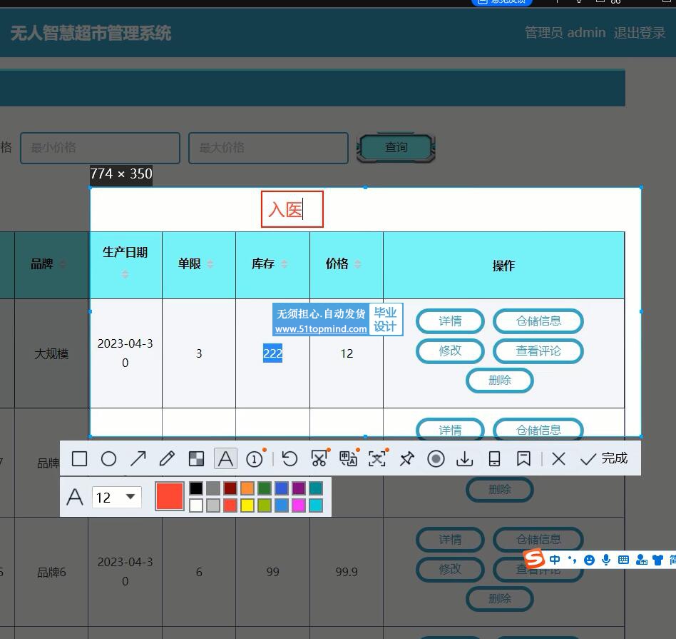The height and width of the screenshot is (639, 676).
Task: Click the undo annotation icon
Action: coord(290,459)
